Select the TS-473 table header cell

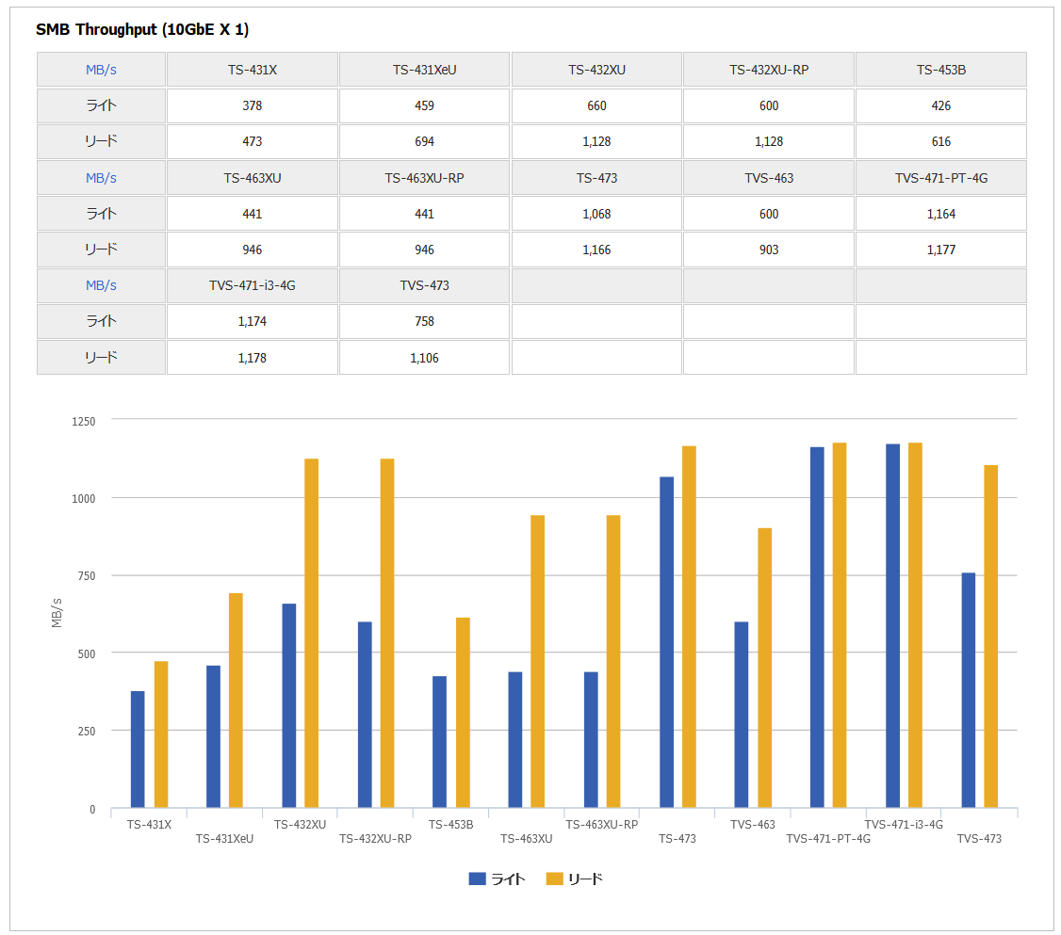[x=596, y=178]
